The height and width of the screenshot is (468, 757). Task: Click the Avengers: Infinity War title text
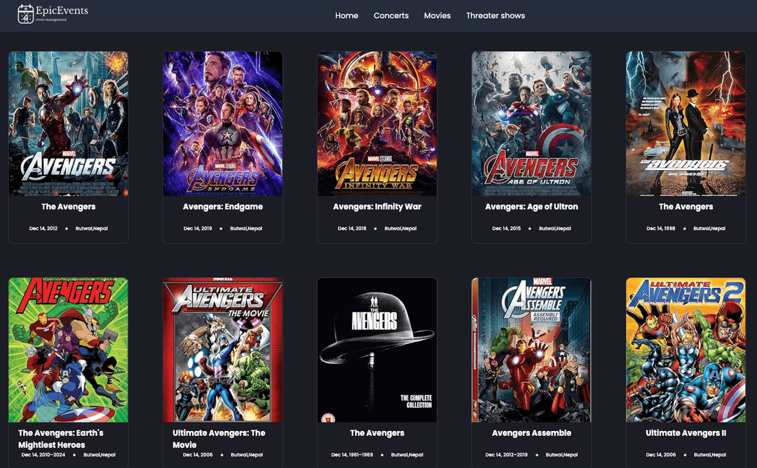pyautogui.click(x=377, y=206)
